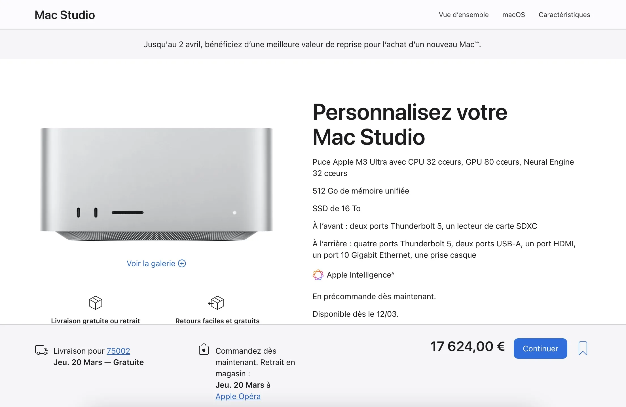The image size is (626, 407).
Task: Click the plus icon beside Voir la galerie
Action: click(x=182, y=263)
